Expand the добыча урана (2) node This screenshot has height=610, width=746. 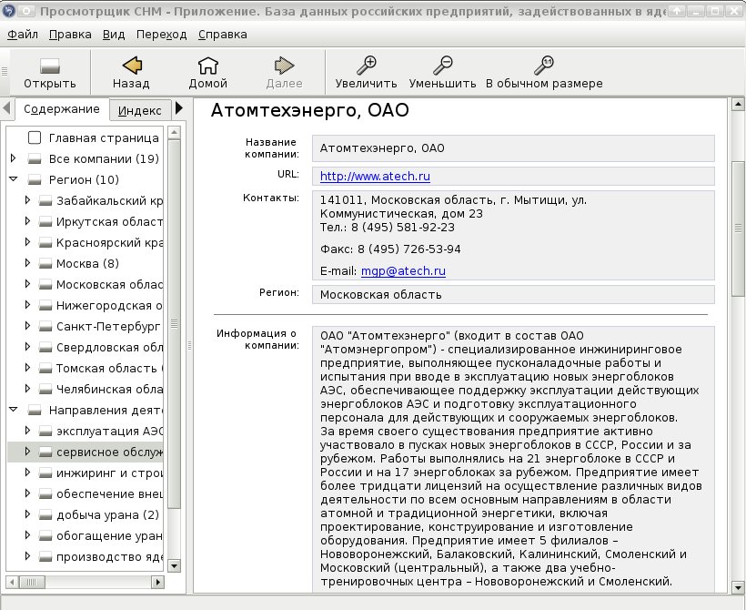(x=27, y=514)
